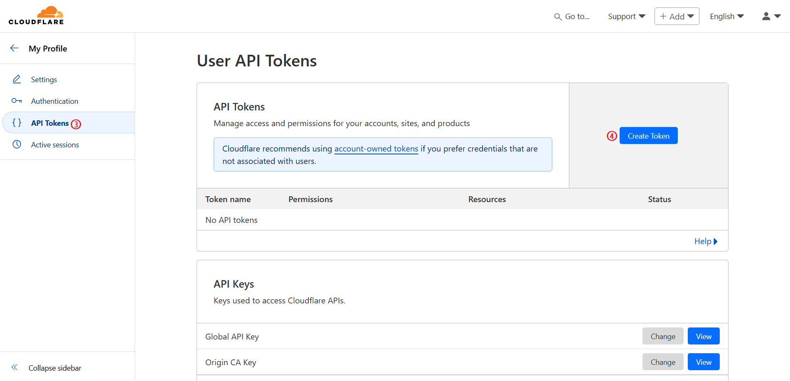790x381 pixels.
Task: Click the Token name column header
Action: click(x=228, y=199)
